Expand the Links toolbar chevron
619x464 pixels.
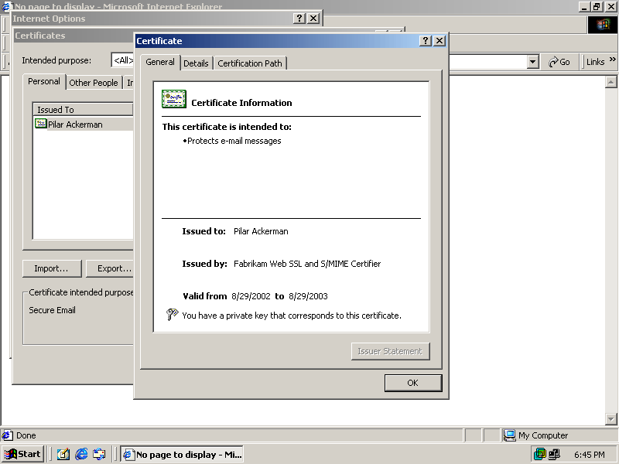coord(612,62)
